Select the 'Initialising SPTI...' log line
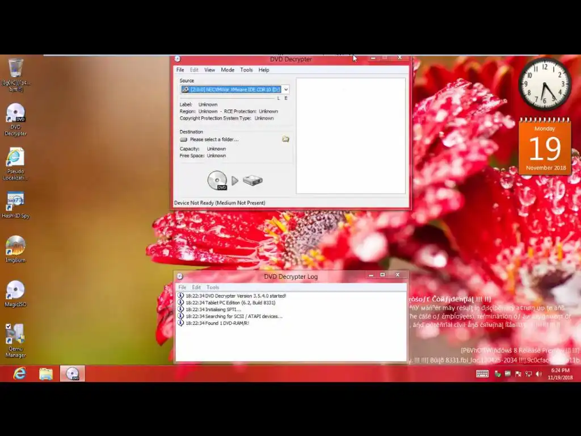 pyautogui.click(x=213, y=309)
